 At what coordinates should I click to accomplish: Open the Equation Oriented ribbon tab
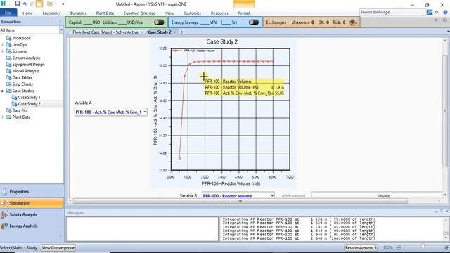coord(139,13)
